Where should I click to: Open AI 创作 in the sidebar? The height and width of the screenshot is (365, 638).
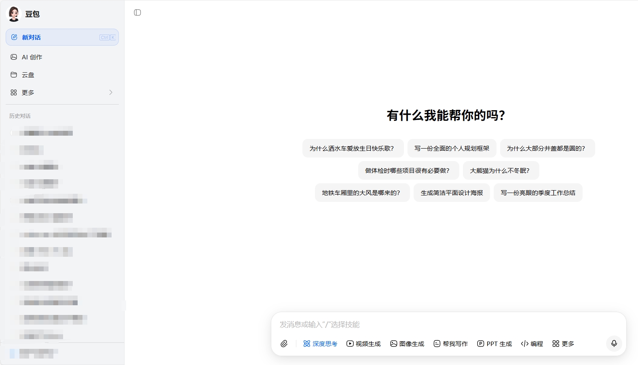click(62, 57)
